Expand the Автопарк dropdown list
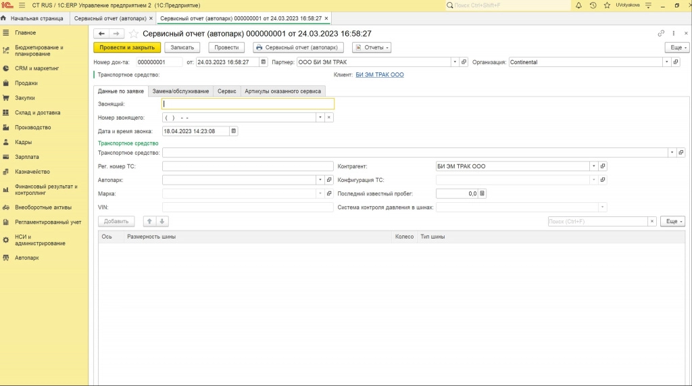 (320, 180)
